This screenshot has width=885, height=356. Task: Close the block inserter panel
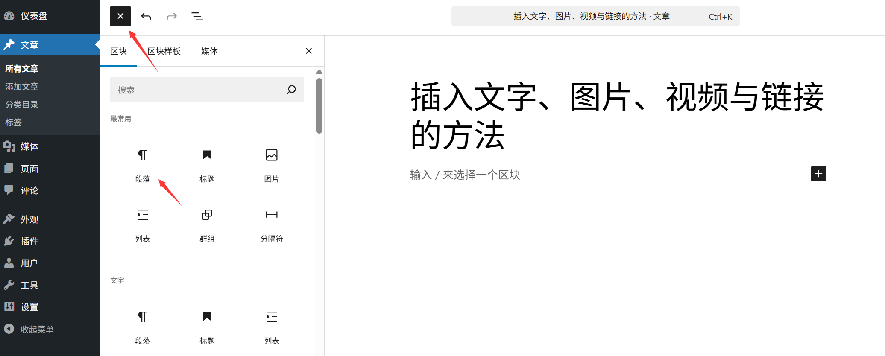pos(309,51)
